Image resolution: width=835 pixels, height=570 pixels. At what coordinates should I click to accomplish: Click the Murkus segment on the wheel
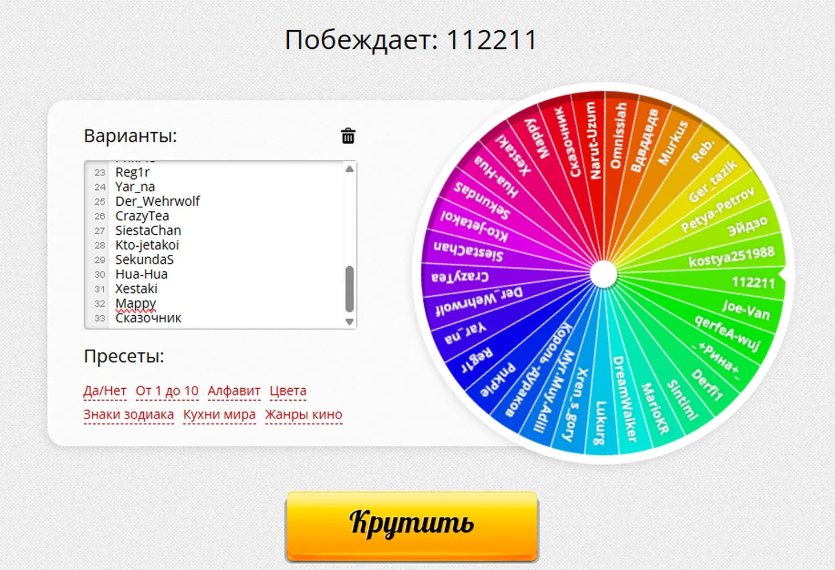tap(672, 142)
